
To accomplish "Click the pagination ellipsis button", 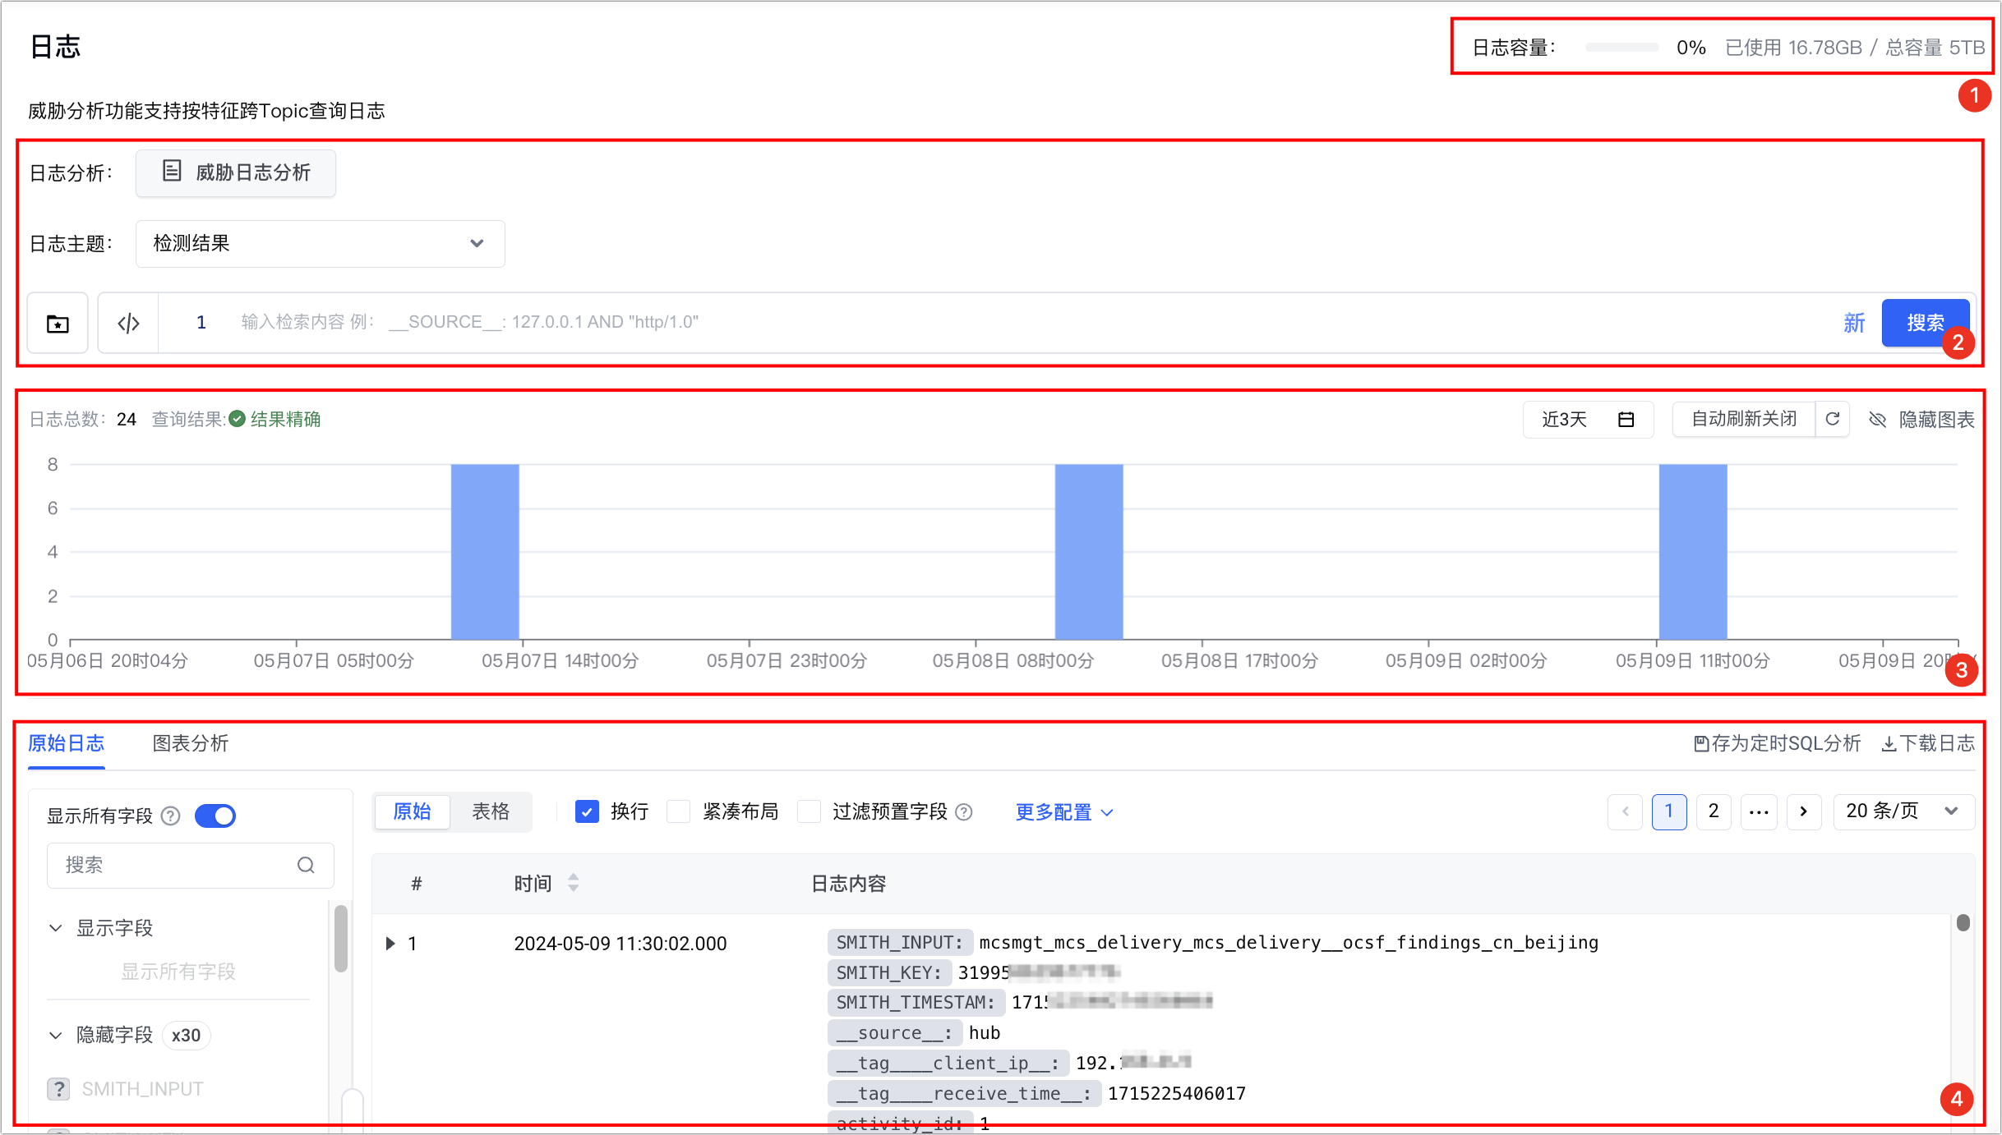I will (x=1759, y=811).
